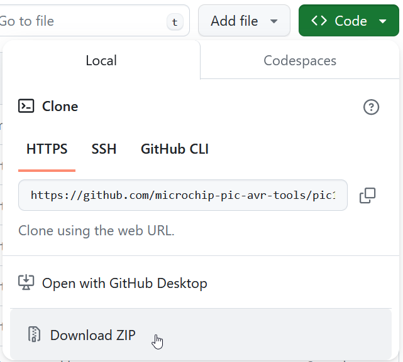The height and width of the screenshot is (362, 403).
Task: Click the terminal icon beside Clone
Action: tap(26, 106)
